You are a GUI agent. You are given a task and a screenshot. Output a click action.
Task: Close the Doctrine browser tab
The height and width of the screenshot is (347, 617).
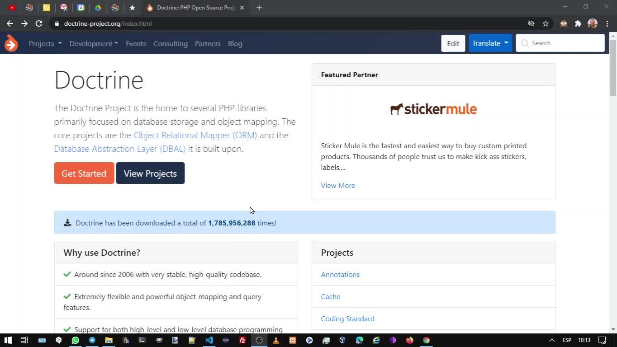[x=242, y=8]
